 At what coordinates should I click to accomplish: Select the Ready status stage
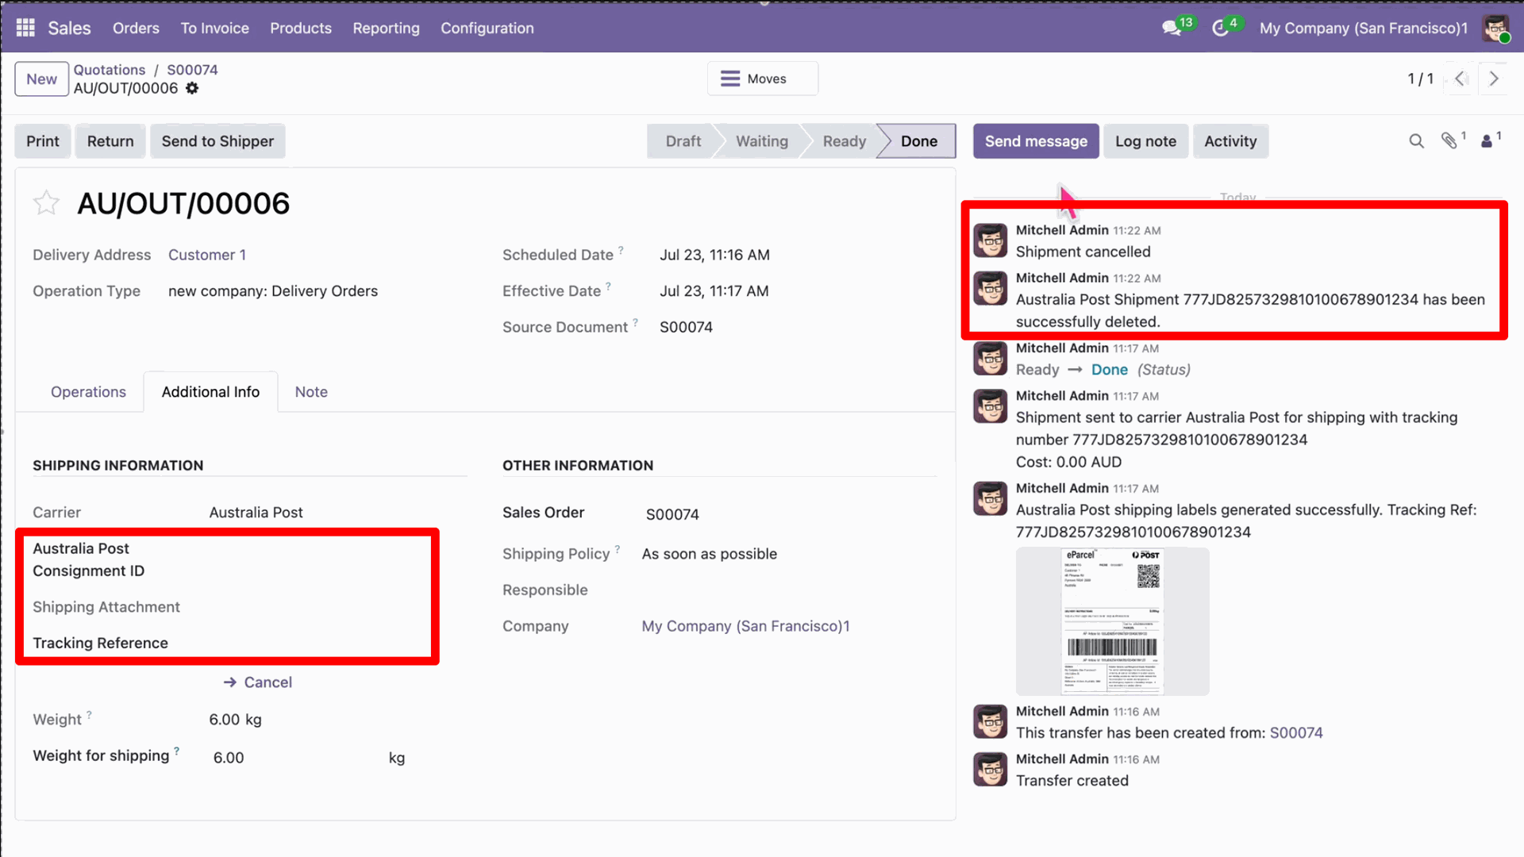(844, 141)
